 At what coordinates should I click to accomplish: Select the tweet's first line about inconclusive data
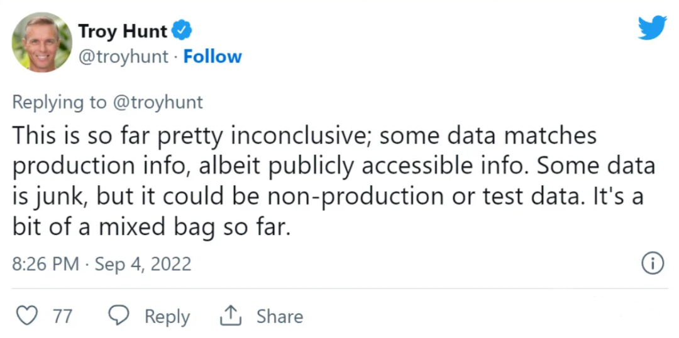(x=304, y=135)
